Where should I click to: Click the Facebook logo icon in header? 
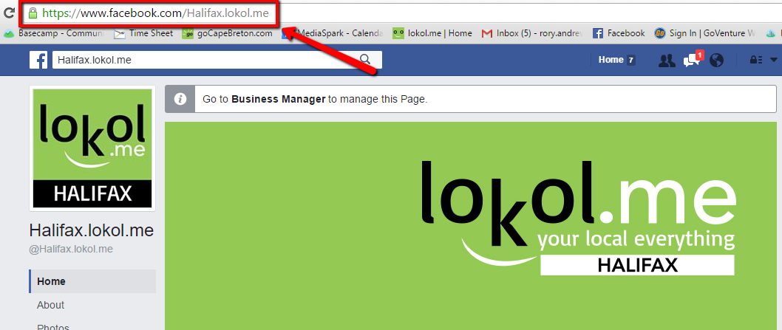click(x=38, y=60)
